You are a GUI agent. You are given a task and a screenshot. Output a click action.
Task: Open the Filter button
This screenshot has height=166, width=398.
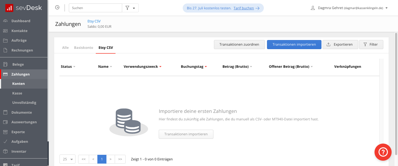(x=371, y=45)
